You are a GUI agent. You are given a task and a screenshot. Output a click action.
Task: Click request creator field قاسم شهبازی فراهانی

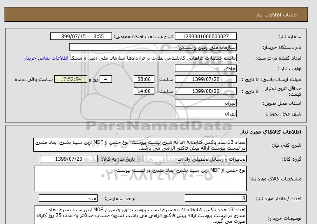[x=153, y=58]
